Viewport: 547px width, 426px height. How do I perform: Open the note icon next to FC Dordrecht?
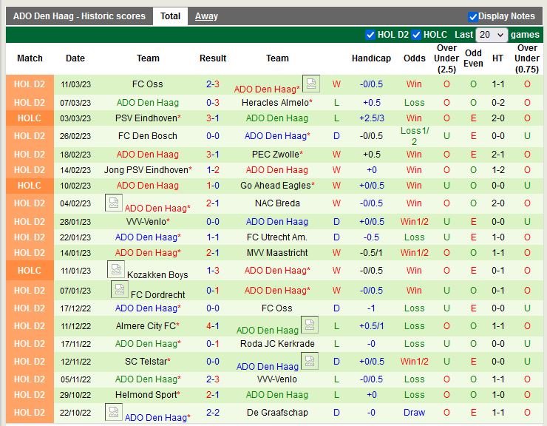pos(119,289)
